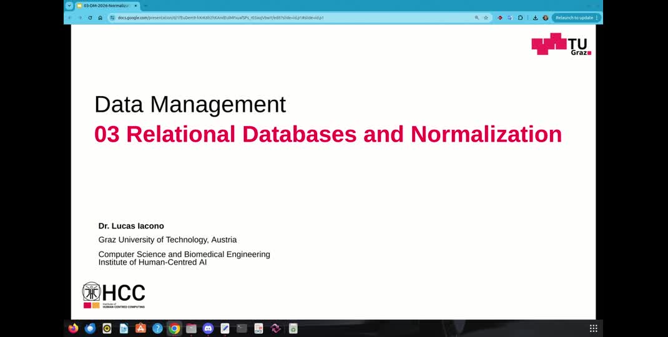Open the browser home page icon

point(100,18)
